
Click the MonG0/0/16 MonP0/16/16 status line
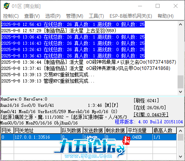coord(39,123)
